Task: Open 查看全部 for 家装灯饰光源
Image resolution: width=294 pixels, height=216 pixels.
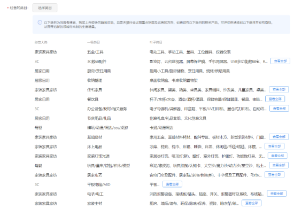Action: click(277, 156)
